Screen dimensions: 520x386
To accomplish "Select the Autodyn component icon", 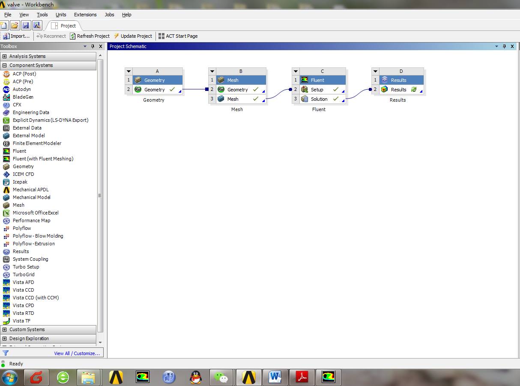I will coord(6,89).
